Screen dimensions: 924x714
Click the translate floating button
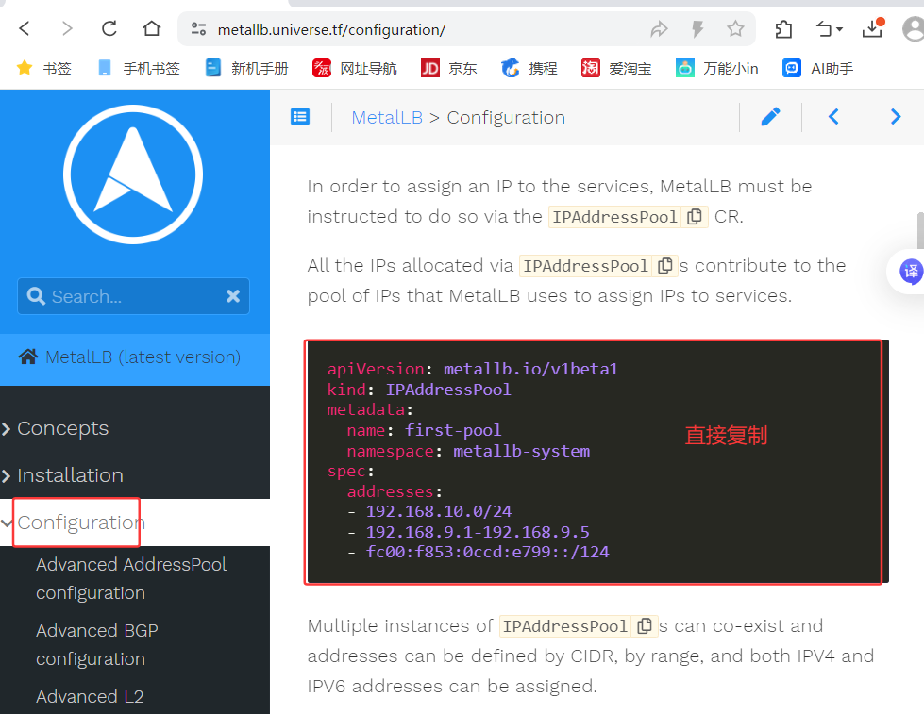tap(910, 272)
